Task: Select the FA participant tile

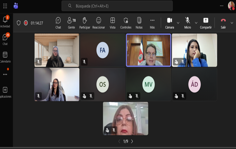Action: (x=102, y=50)
